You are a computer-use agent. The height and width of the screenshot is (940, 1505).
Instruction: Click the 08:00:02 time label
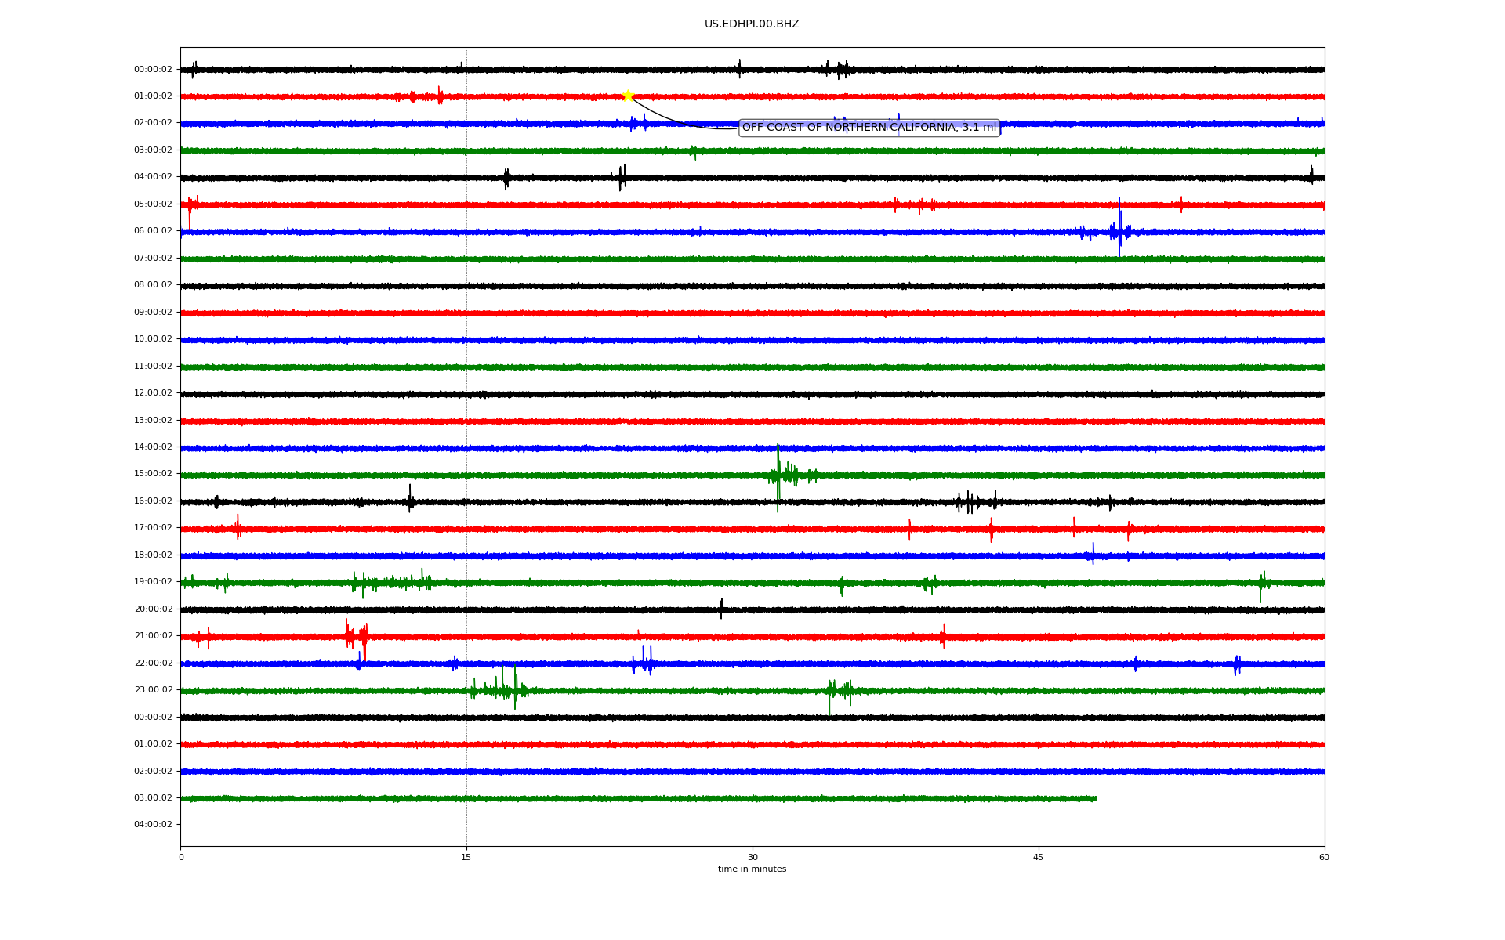pos(153,284)
